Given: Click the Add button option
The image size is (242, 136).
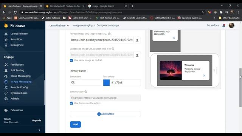Looking at the screenshot, I should (x=105, y=114).
